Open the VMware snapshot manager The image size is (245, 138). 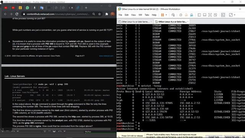191,15
